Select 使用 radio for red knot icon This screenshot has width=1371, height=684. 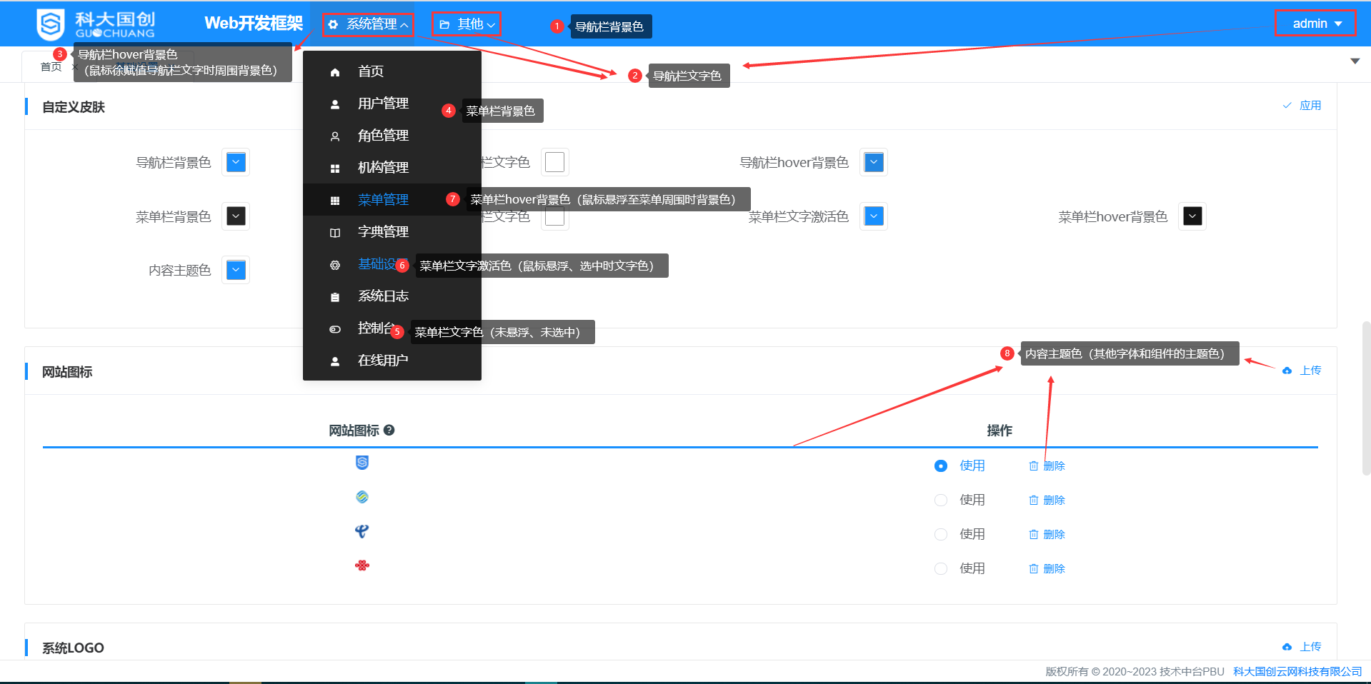[x=941, y=568]
